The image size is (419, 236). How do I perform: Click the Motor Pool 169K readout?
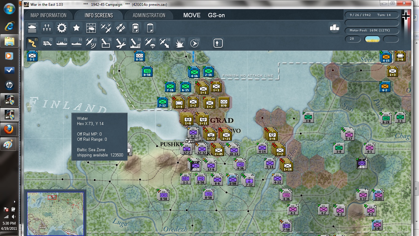372,30
